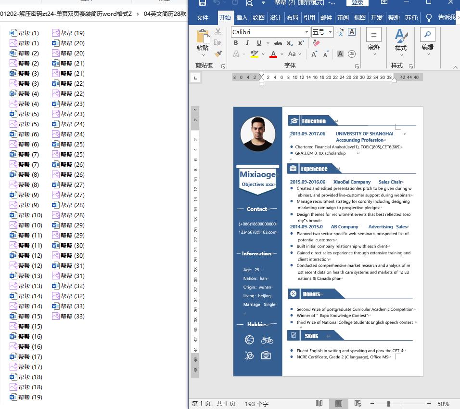Click the zoom slider handle
This screenshot has height=409, width=460.
tap(388, 404)
